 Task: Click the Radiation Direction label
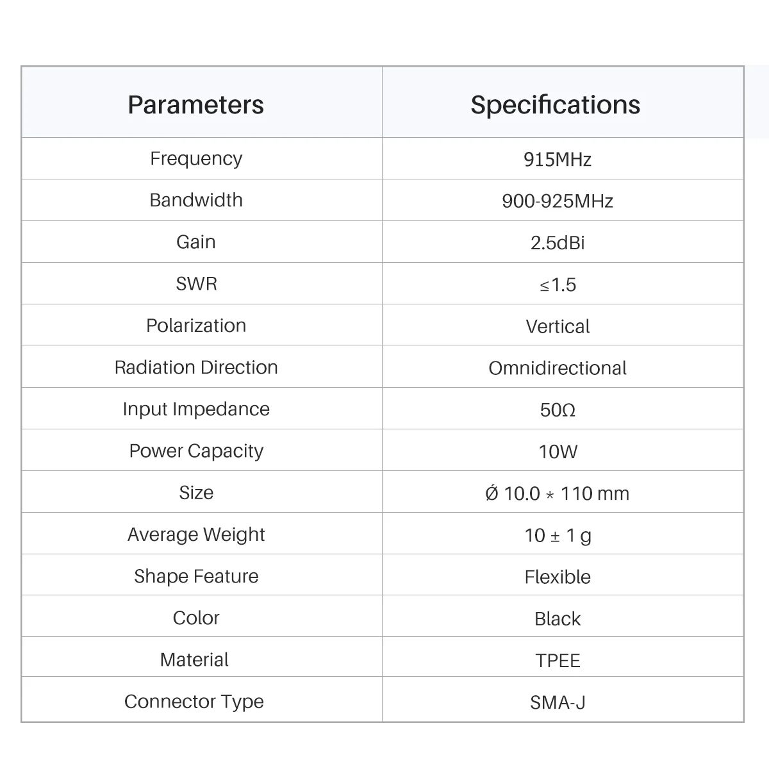(x=196, y=367)
